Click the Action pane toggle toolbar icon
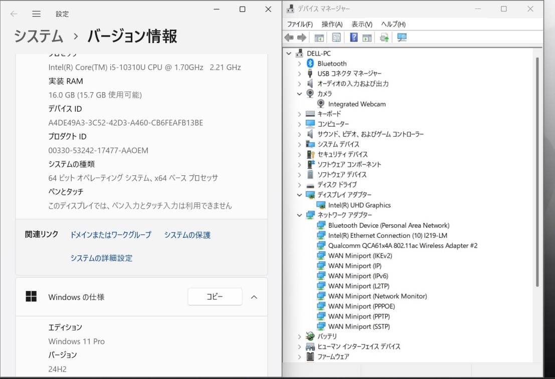The image size is (555, 379). coord(367,38)
